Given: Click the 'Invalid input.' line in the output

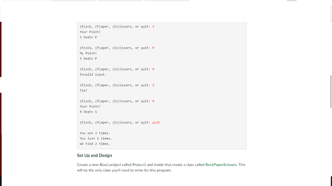Looking at the screenshot, I should coord(93,74).
